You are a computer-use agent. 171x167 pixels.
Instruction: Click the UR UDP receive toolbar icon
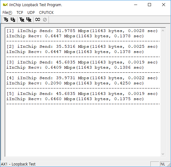coord(29,20)
